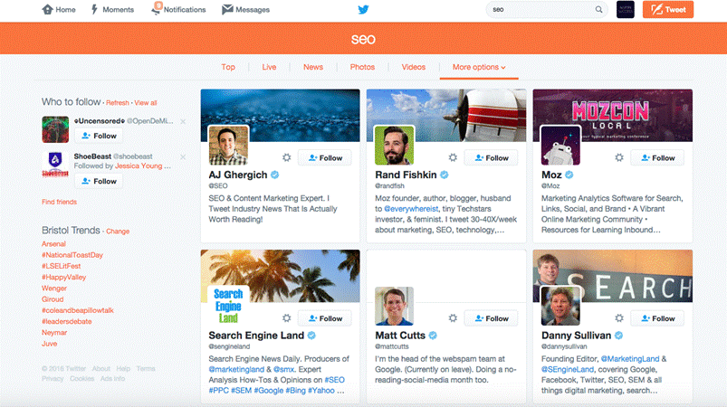The image size is (727, 407).
Task: Click the Twitter bird logo
Action: 363,10
